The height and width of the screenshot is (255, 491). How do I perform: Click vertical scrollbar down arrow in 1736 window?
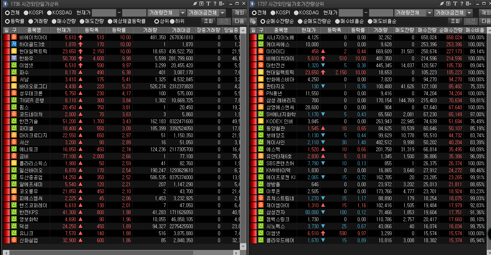(244, 246)
